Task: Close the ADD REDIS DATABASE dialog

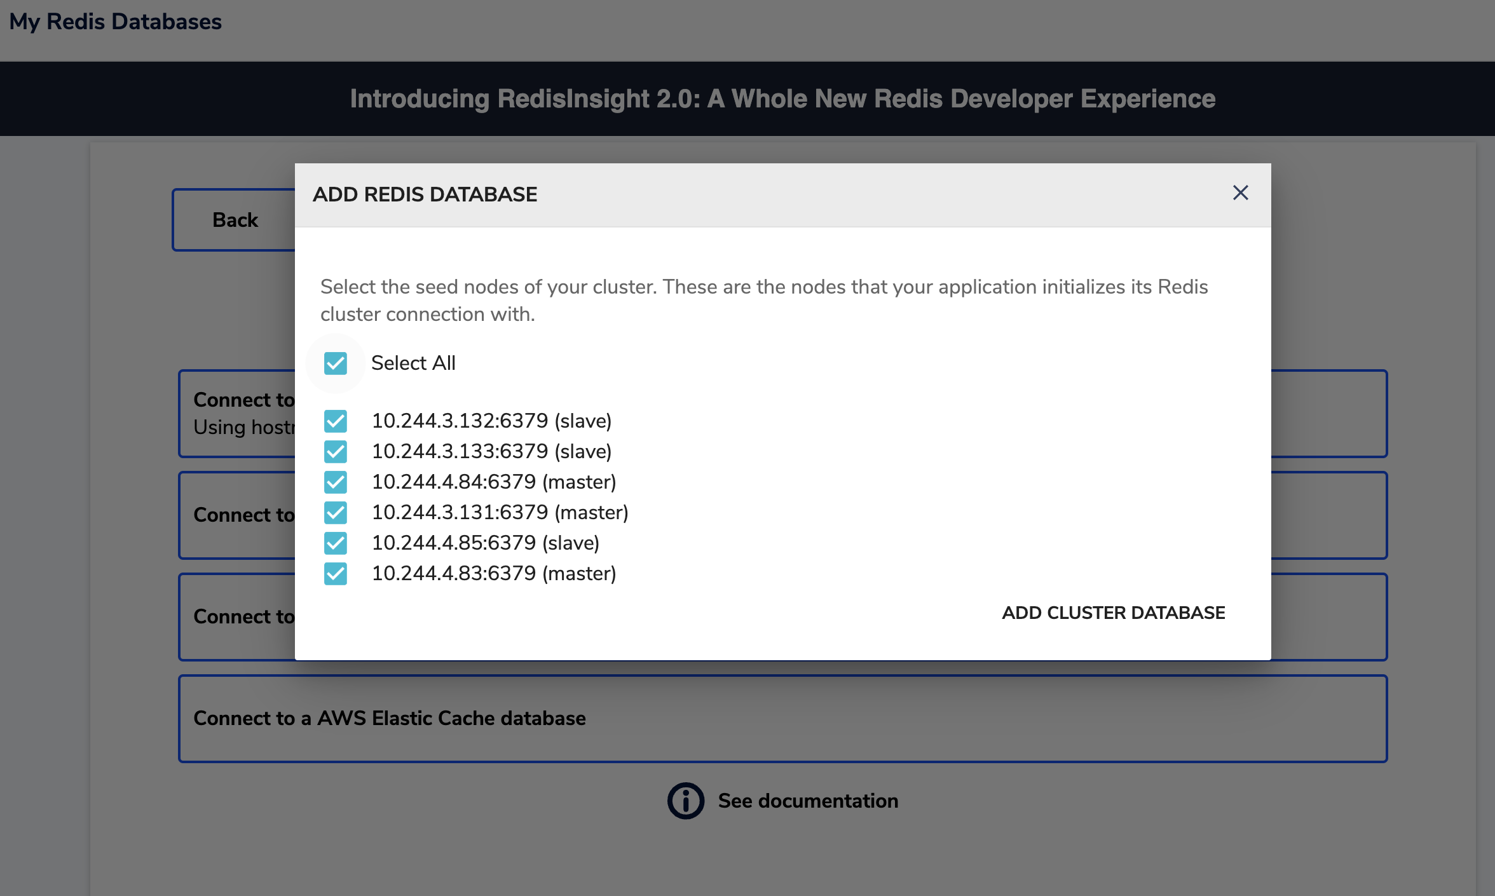Action: [x=1239, y=193]
